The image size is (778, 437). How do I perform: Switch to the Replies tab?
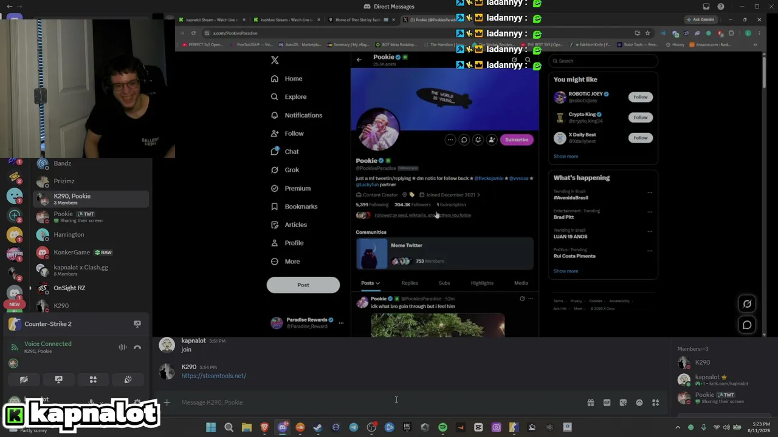pyautogui.click(x=410, y=283)
